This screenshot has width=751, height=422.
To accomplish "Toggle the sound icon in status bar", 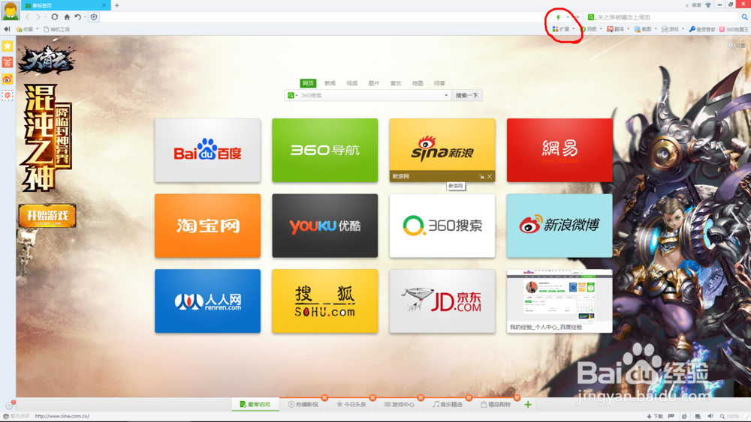I will coord(710,416).
